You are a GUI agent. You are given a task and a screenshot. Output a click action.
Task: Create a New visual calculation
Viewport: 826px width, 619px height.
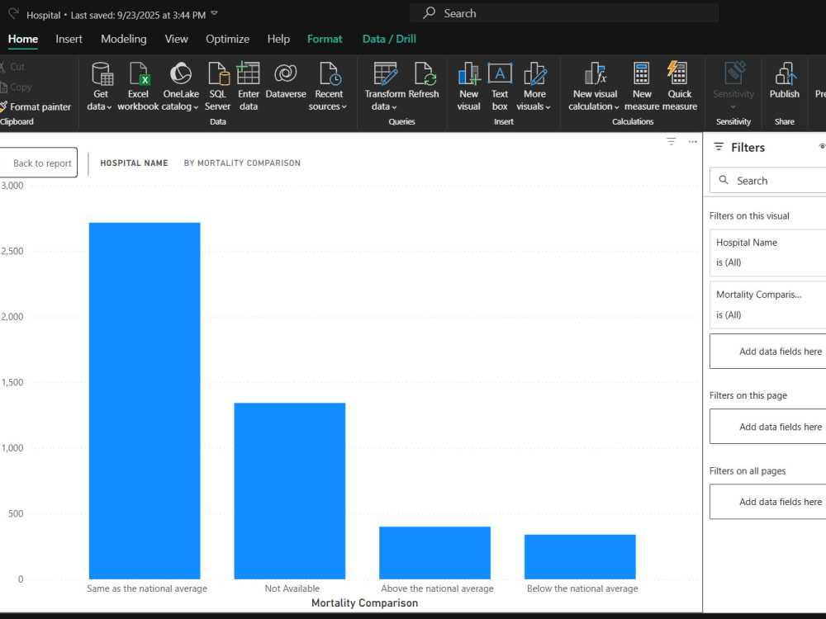pyautogui.click(x=595, y=87)
